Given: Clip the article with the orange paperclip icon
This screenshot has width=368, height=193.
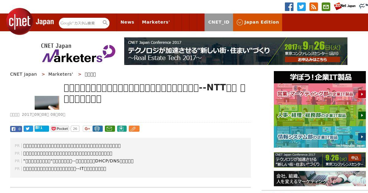Looking at the screenshot, I should point(134,129).
